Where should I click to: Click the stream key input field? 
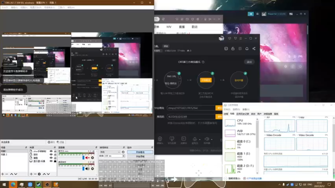click(191, 117)
